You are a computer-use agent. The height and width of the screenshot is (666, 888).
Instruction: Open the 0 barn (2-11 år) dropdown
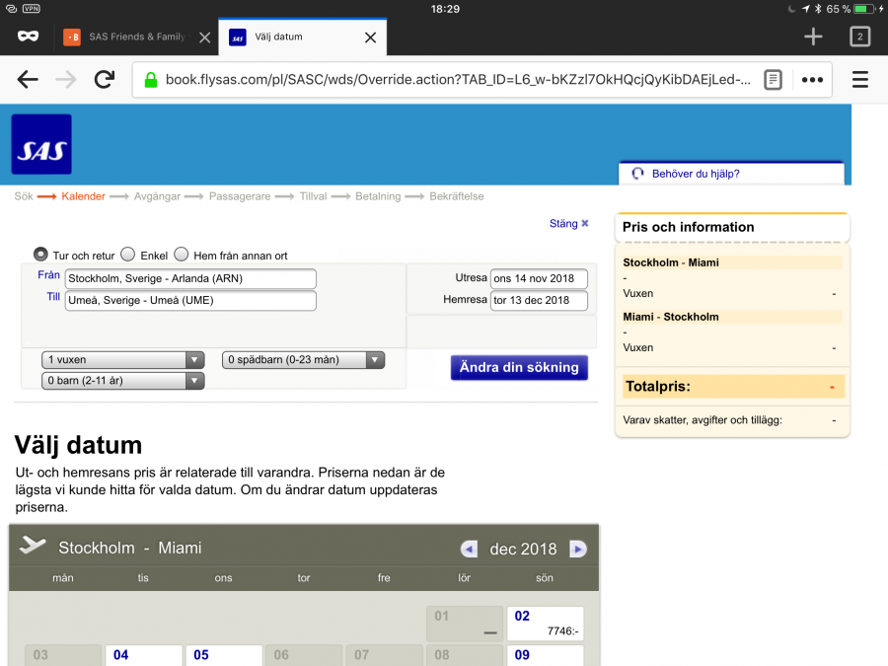(123, 381)
